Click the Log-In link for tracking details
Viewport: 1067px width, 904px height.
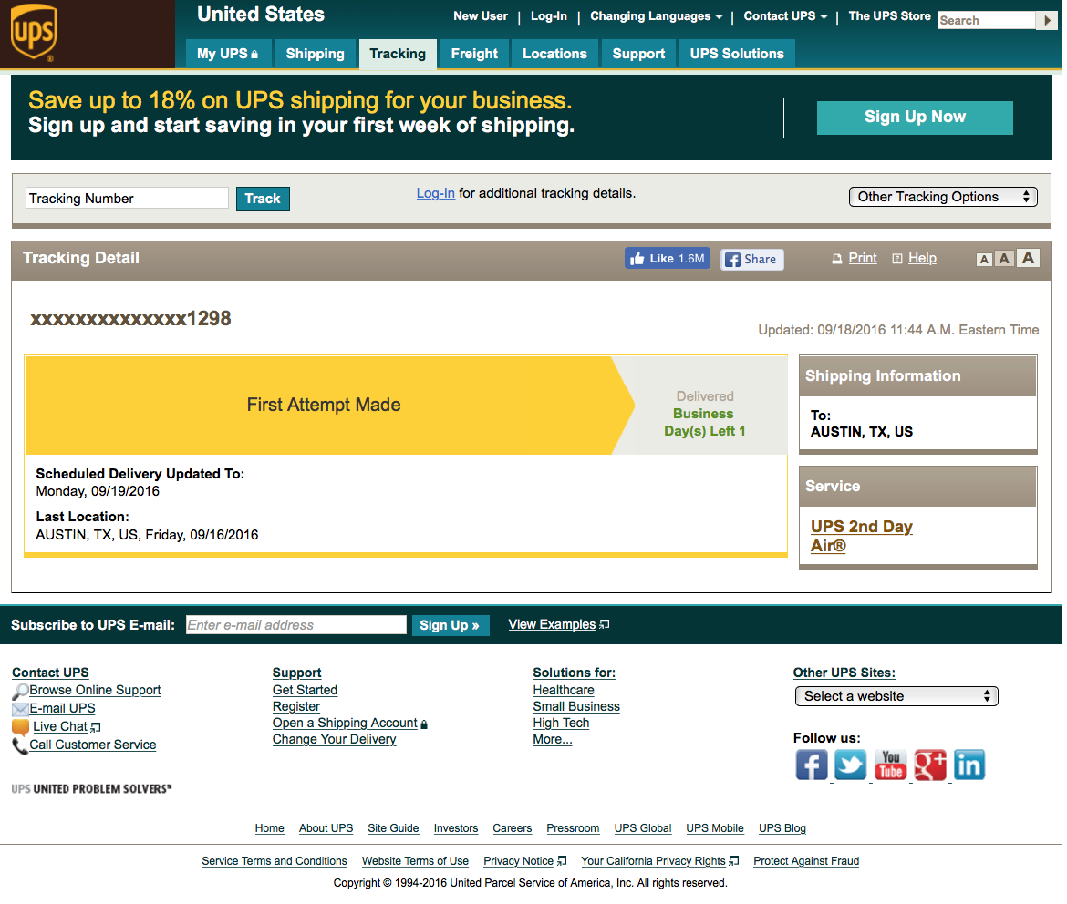click(x=436, y=194)
